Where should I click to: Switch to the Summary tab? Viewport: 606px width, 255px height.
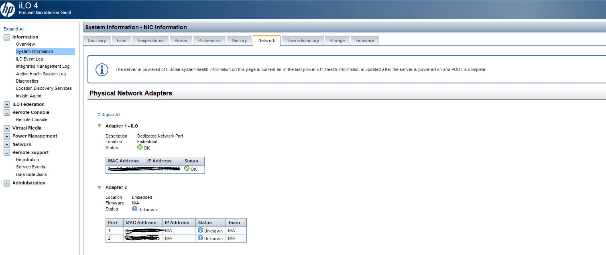click(x=97, y=40)
